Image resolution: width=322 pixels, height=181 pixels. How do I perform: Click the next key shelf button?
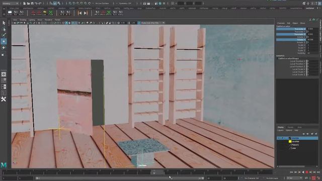tap(86, 13)
